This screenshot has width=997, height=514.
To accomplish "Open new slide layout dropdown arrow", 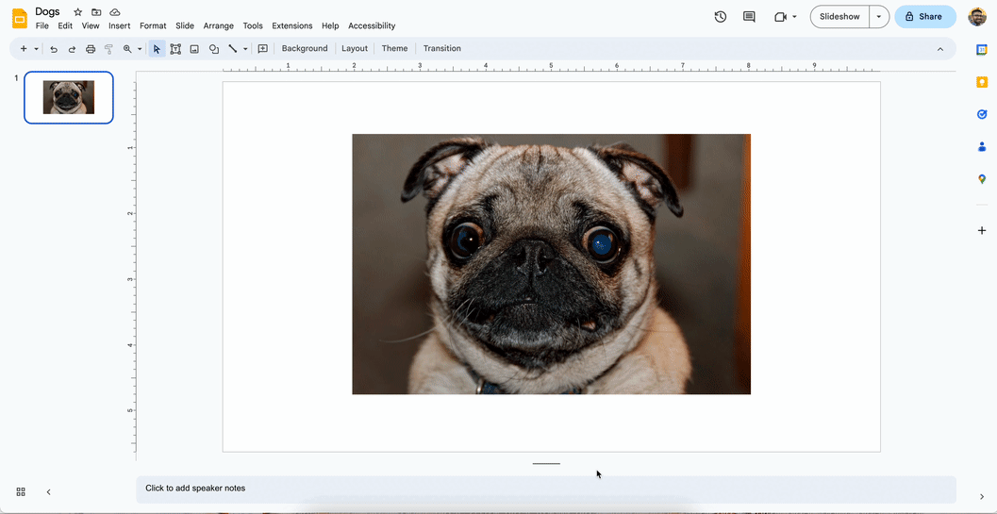I will [36, 48].
